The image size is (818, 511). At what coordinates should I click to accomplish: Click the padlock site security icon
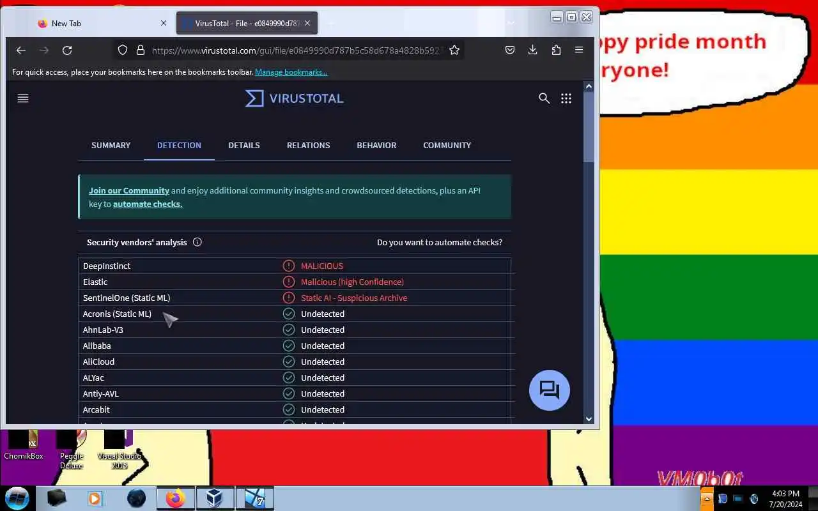pos(140,50)
